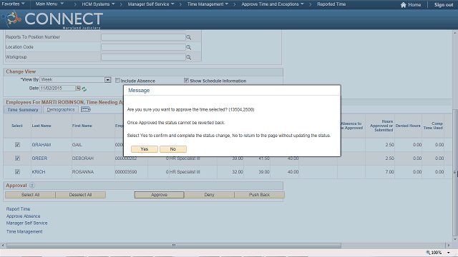The width and height of the screenshot is (458, 257).
Task: Open the Date calendar picker icon
Action: tap(78, 88)
